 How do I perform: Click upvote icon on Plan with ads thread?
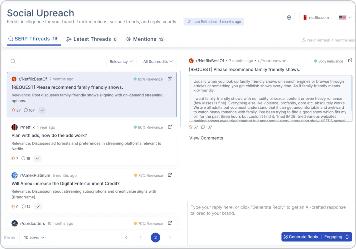click(x=13, y=158)
